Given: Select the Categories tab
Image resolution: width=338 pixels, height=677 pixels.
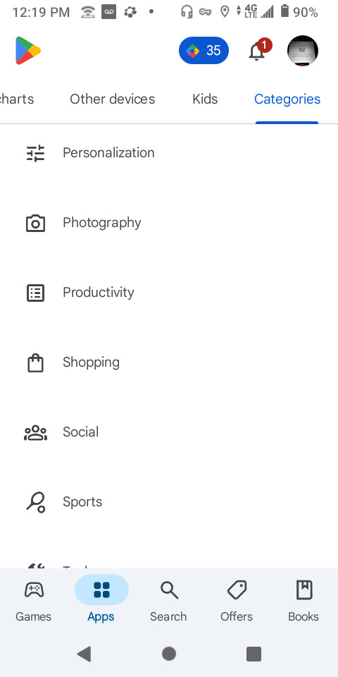Looking at the screenshot, I should tap(287, 99).
